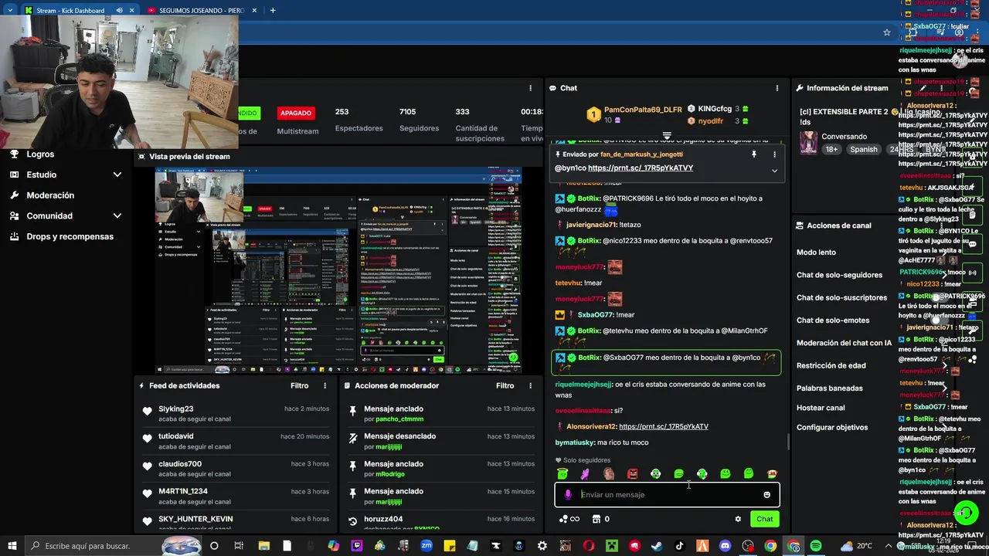Click the Información del stream pencil icon

[x=923, y=88]
